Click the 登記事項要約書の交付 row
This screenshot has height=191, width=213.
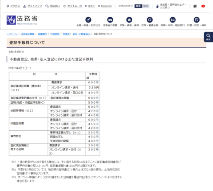(47, 98)
